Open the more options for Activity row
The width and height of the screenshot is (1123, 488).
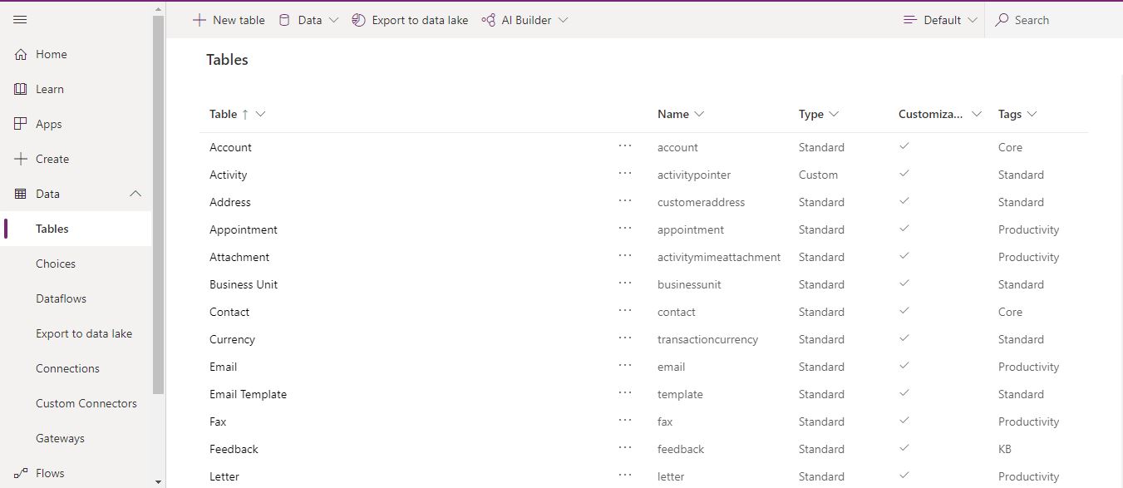(x=624, y=173)
